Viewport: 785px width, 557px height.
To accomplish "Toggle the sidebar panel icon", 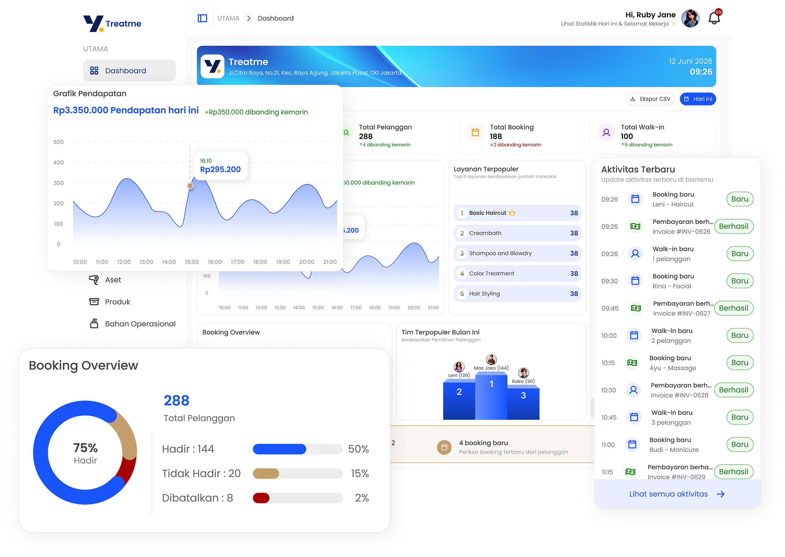I will coord(202,18).
